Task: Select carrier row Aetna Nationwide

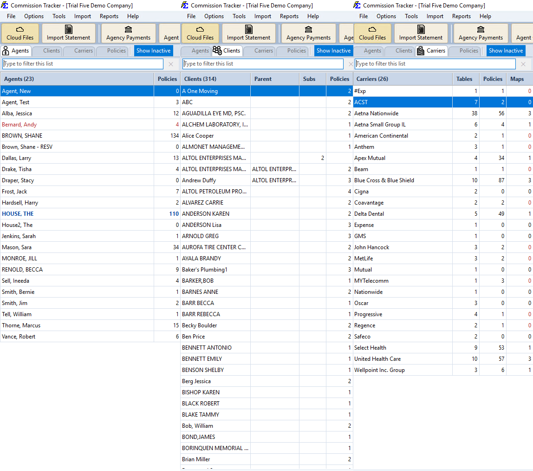Action: 443,113
